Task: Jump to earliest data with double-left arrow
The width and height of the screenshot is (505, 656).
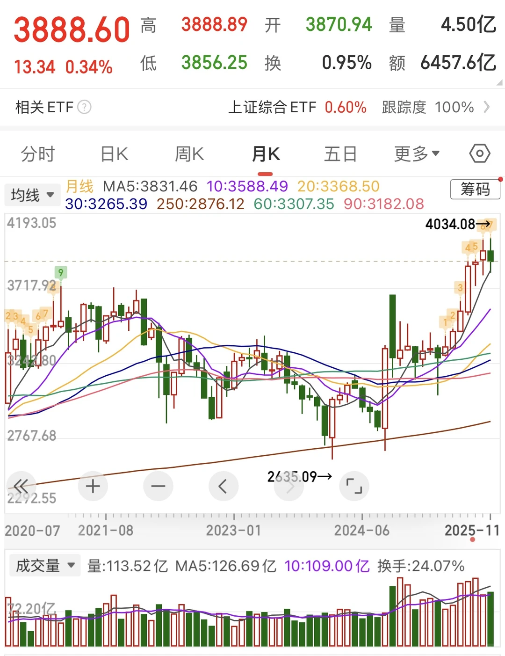Action: (22, 486)
